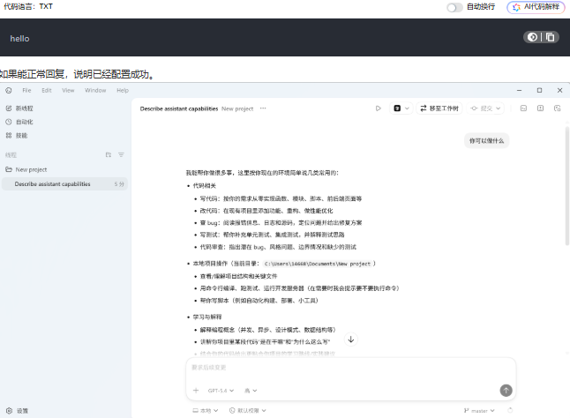Image resolution: width=570 pixels, height=418 pixels.
Task: Copy the hello code block
Action: coord(550,37)
